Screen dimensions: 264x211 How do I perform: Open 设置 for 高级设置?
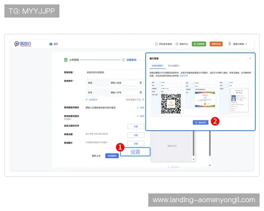(x=136, y=135)
